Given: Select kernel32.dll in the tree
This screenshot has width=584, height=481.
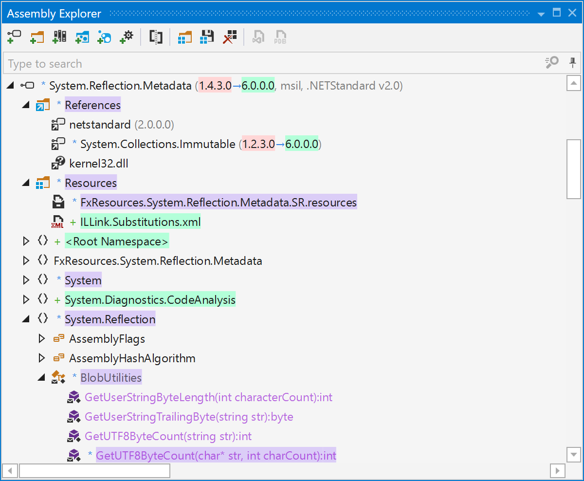Looking at the screenshot, I should click(99, 164).
